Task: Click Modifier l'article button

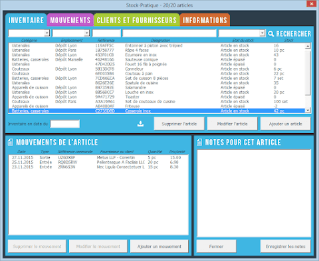Action: click(x=232, y=124)
